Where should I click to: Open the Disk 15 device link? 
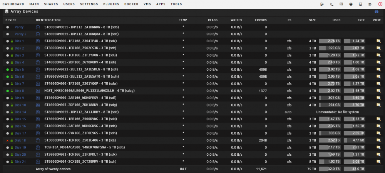pos(20,119)
